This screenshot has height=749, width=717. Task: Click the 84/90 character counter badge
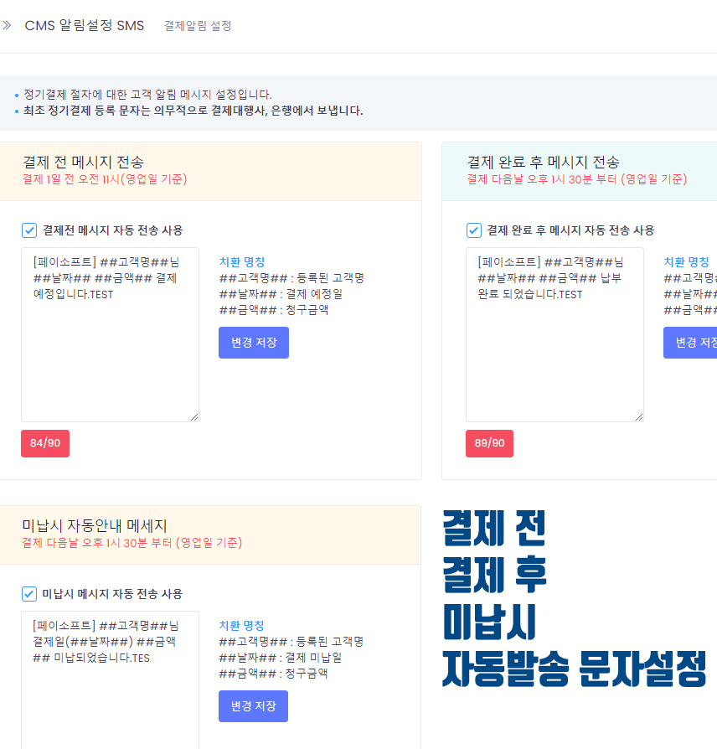pos(45,443)
